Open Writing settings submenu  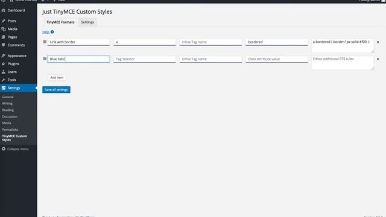(7, 104)
